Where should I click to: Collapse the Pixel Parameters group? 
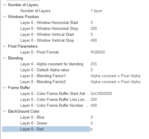click(4, 46)
